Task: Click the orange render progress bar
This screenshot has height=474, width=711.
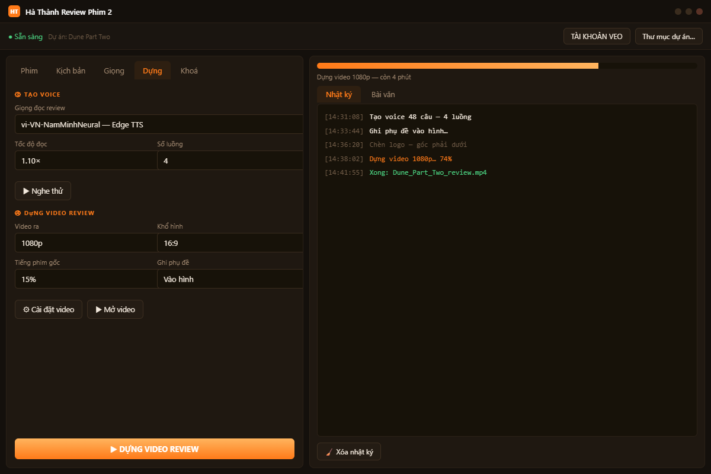Action: (457, 66)
